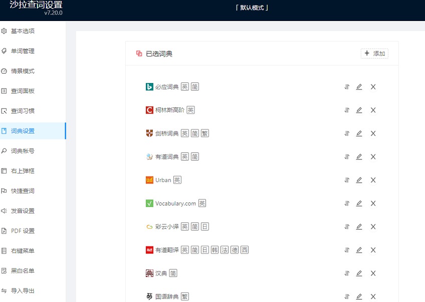425x302 pixels.
Task: Click the sort icon for 国语辞典
Action: tap(347, 296)
